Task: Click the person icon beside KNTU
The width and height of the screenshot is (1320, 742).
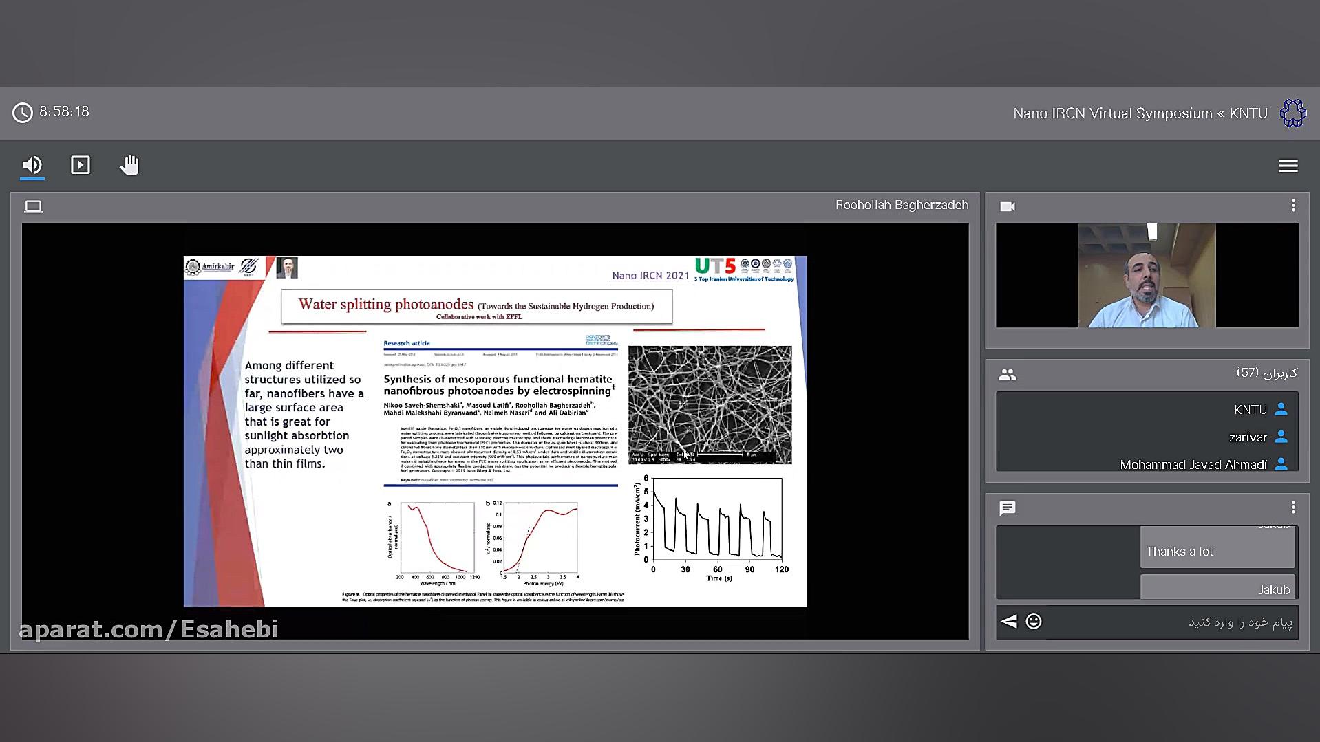Action: [1281, 409]
